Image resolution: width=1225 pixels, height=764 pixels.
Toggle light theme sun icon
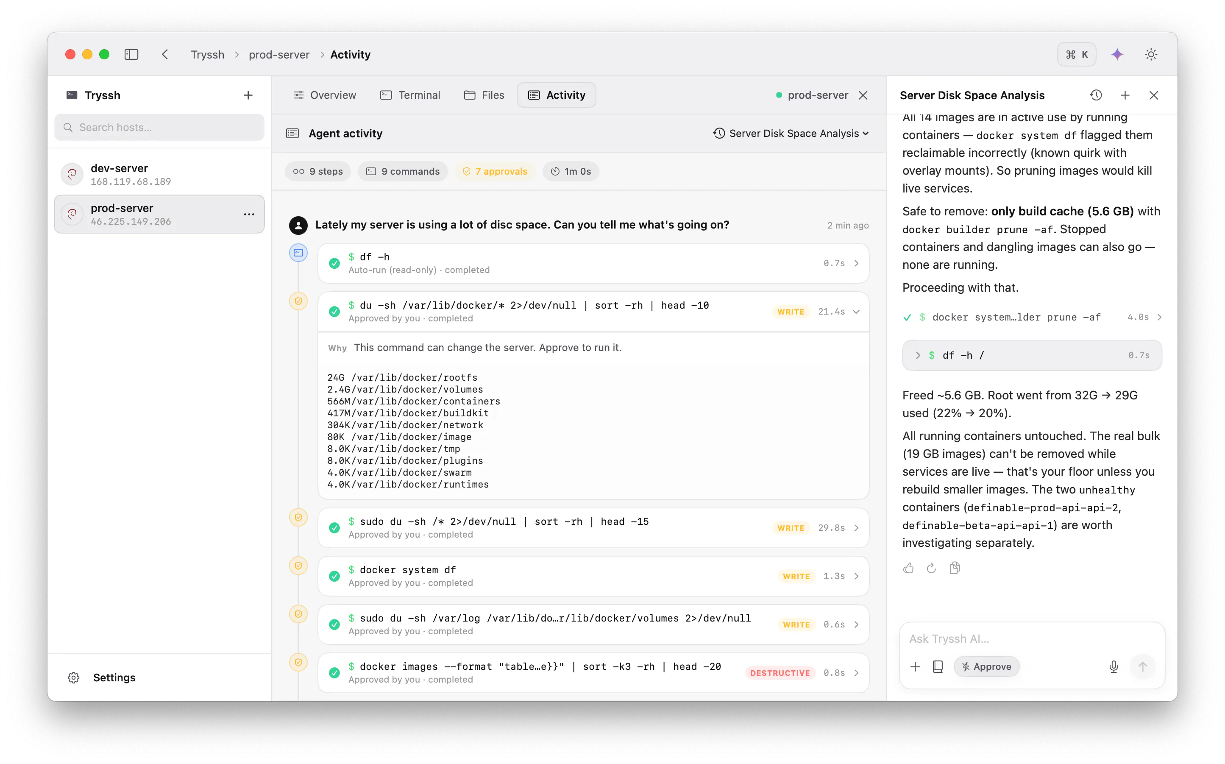pyautogui.click(x=1151, y=54)
